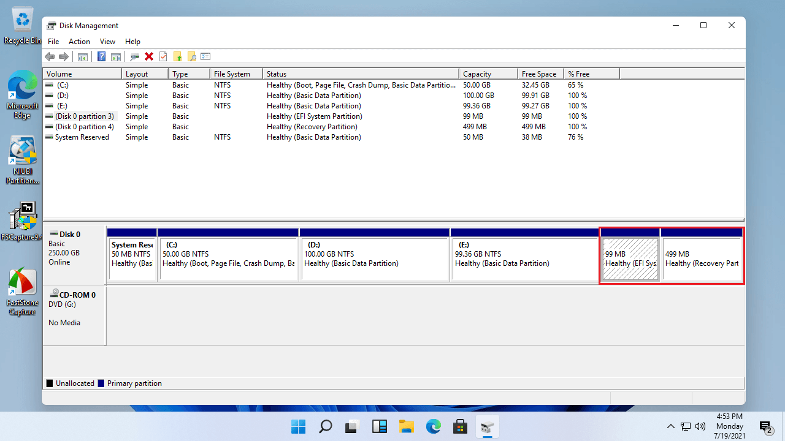The height and width of the screenshot is (441, 785).
Task: Click the blue Help question mark icon
Action: [101, 57]
